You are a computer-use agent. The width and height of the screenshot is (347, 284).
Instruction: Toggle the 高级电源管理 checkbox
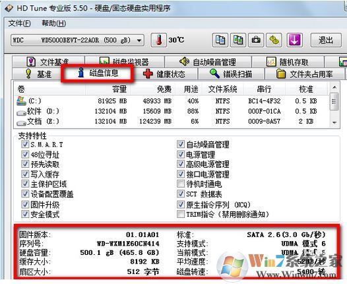pyautogui.click(x=181, y=164)
